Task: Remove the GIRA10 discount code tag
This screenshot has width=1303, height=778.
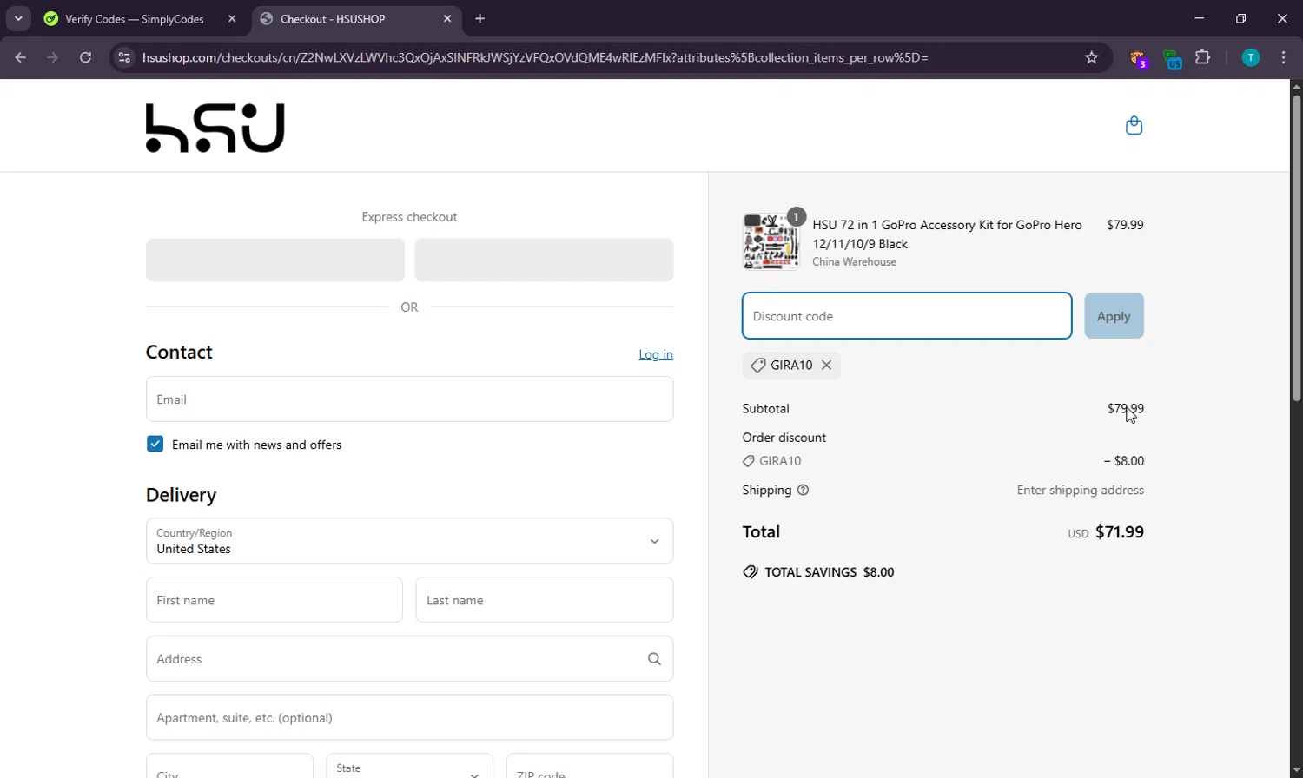Action: [x=827, y=366]
